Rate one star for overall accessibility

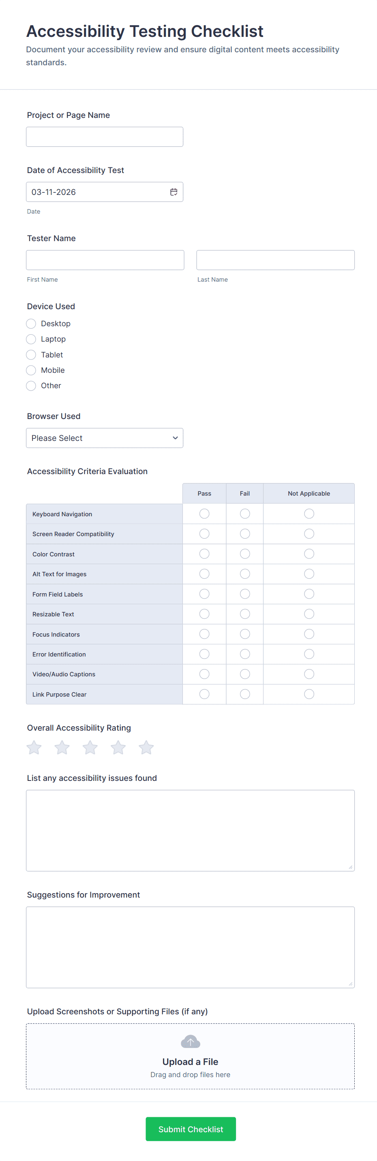click(34, 748)
